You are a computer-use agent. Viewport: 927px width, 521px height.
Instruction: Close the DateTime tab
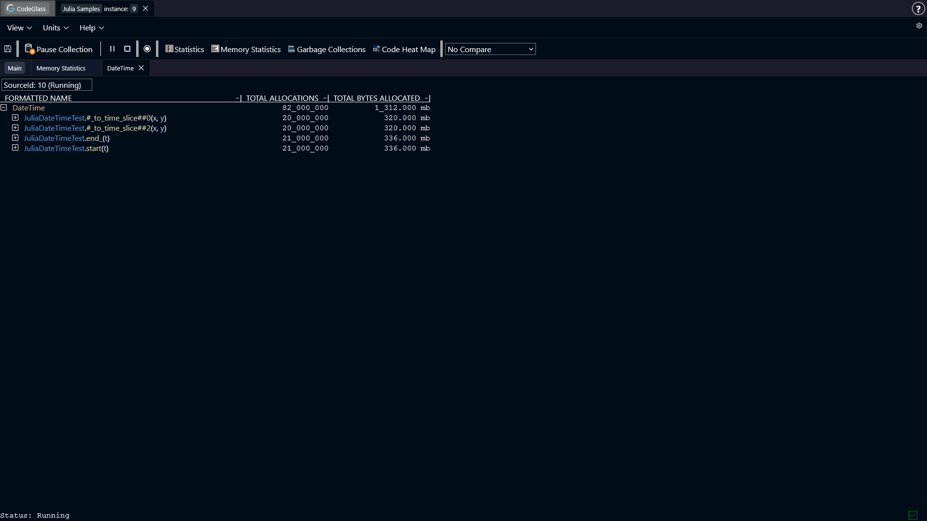pyautogui.click(x=141, y=68)
